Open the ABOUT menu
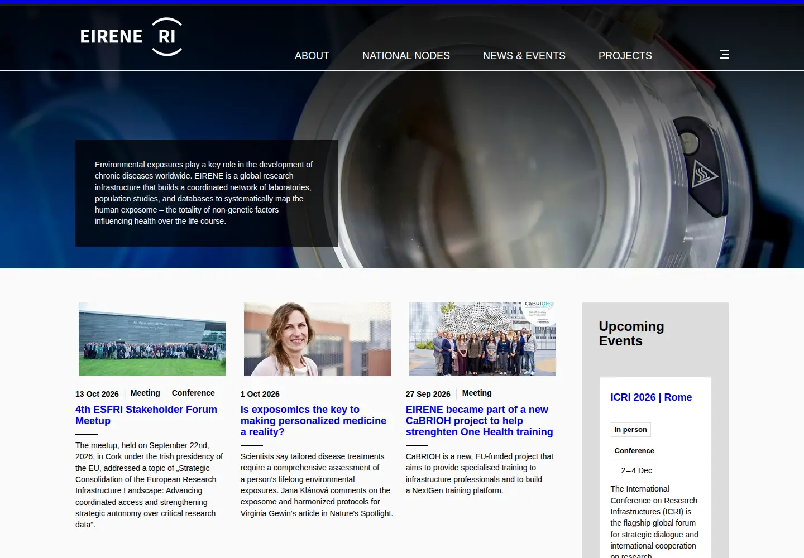Screen dimensions: 804x558 coord(312,56)
